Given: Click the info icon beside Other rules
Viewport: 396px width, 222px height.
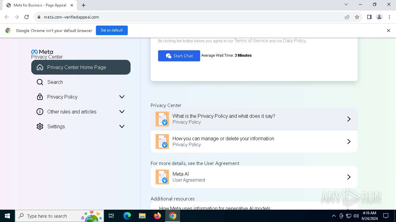Looking at the screenshot, I should [x=40, y=112].
